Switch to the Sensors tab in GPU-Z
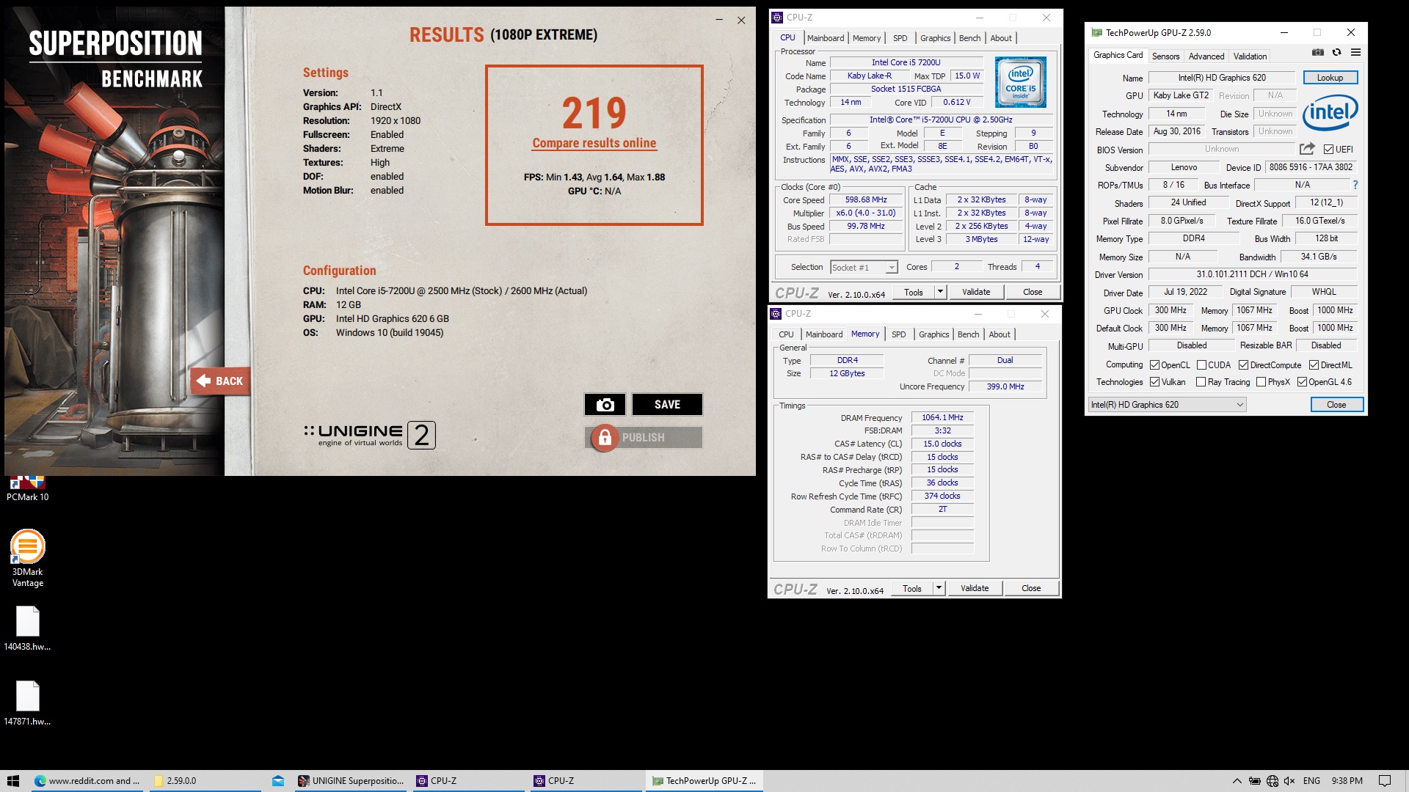The width and height of the screenshot is (1409, 792). [1165, 56]
